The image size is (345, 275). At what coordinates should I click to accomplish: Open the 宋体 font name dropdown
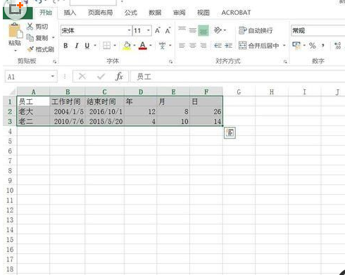[129, 30]
